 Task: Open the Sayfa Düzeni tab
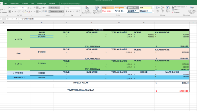[x=14, y=4]
